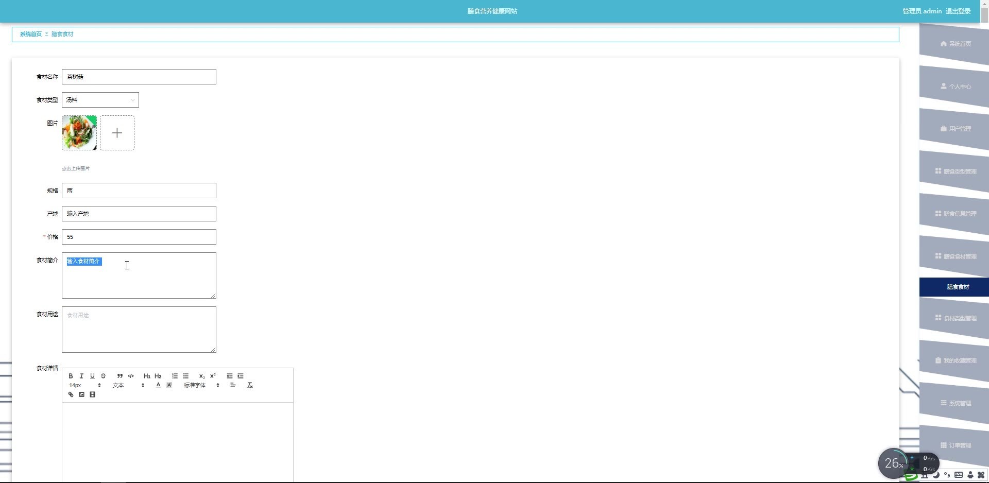The height and width of the screenshot is (483, 989).
Task: Clear text formatting in the editor
Action: pyautogui.click(x=250, y=385)
